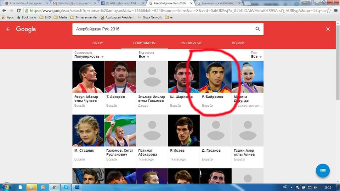Open Media bookmarks folder
This screenshot has height=191, width=340.
coord(61,17)
